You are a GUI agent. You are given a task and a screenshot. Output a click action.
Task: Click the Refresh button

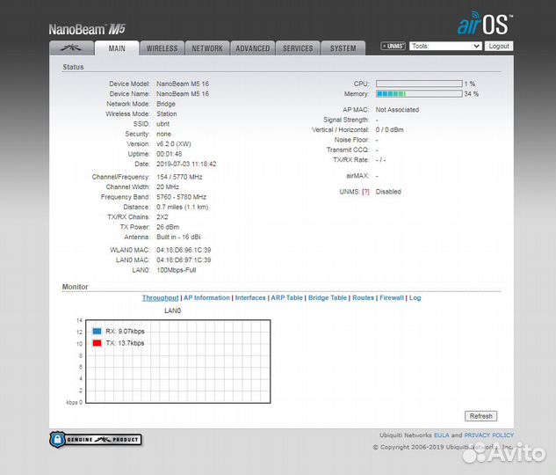[480, 416]
